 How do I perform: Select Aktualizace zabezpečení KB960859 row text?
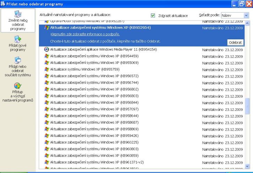point(94,155)
